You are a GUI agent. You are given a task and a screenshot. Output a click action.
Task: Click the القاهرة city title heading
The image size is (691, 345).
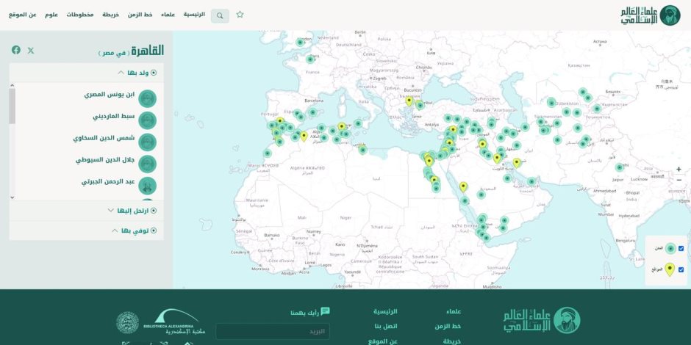pos(147,51)
